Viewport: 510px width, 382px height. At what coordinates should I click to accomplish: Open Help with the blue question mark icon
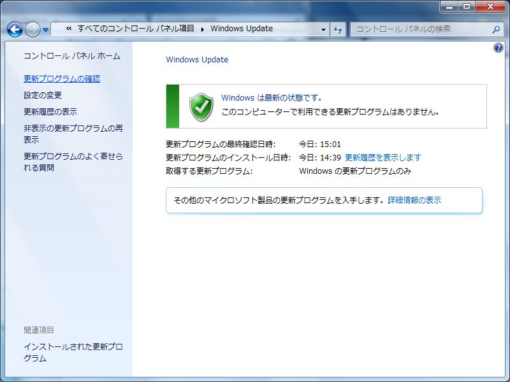pos(498,48)
